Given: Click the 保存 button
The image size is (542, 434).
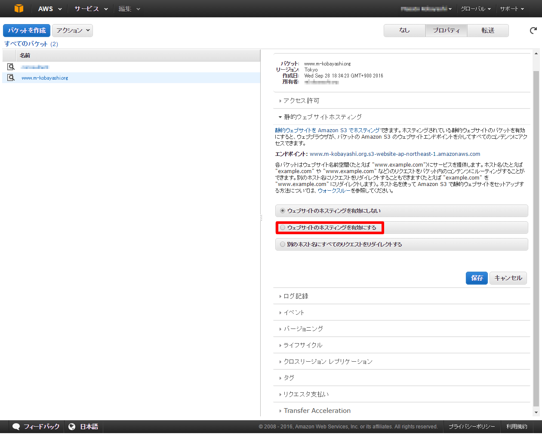Looking at the screenshot, I should 477,278.
